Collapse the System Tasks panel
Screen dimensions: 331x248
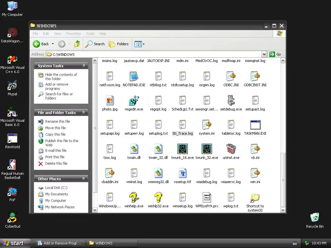click(84, 66)
